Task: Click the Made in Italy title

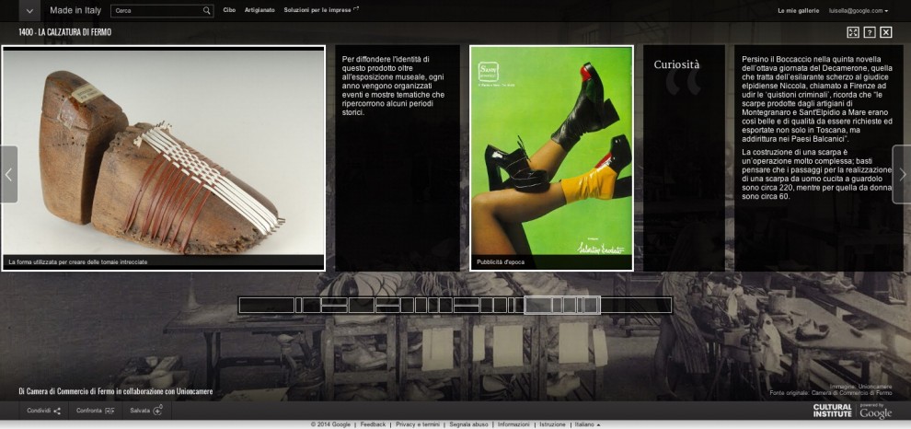Action: [x=75, y=10]
